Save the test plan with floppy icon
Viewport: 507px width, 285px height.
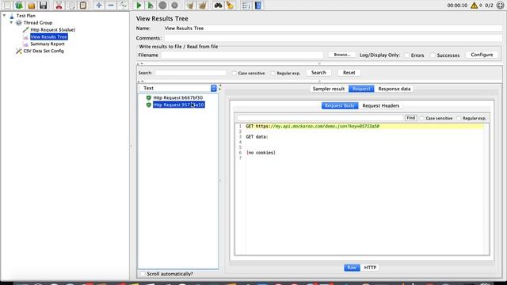point(44,6)
